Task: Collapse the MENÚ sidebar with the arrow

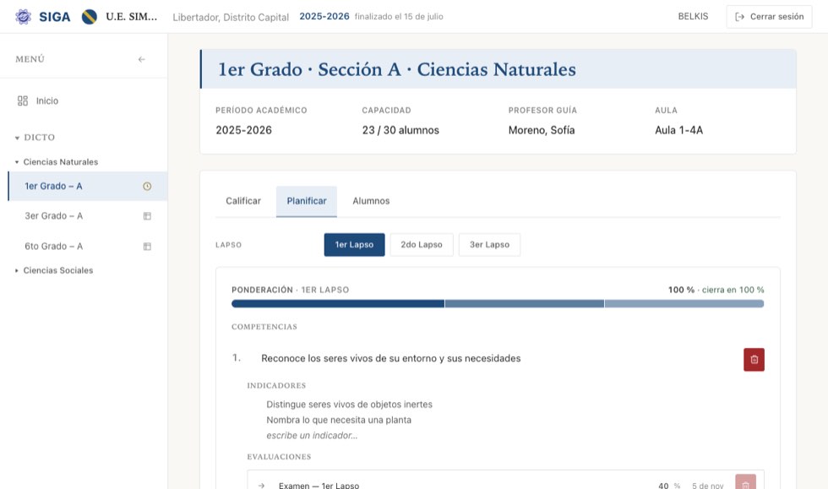Action: click(142, 59)
